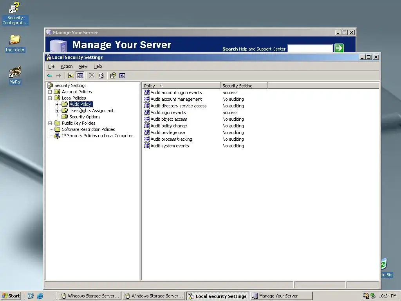401x301 pixels.
Task: Click the icon beside Audit policy change
Action: click(147, 126)
